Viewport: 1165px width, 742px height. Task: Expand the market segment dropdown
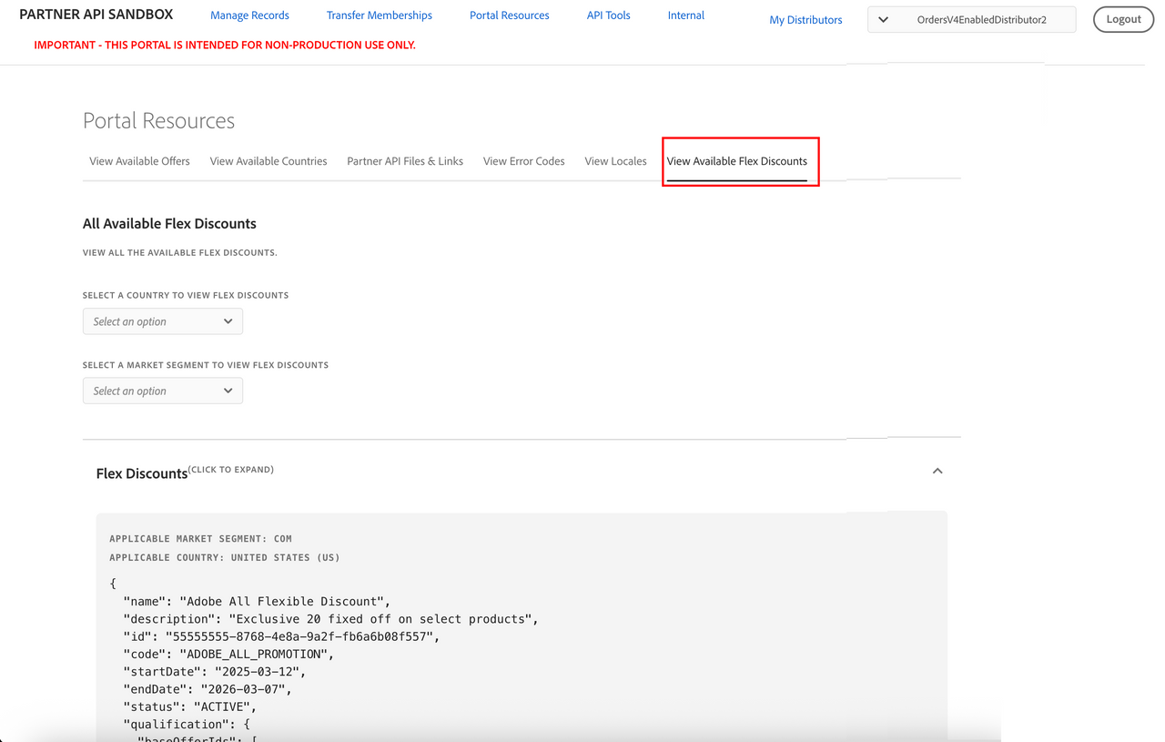pyautogui.click(x=163, y=391)
